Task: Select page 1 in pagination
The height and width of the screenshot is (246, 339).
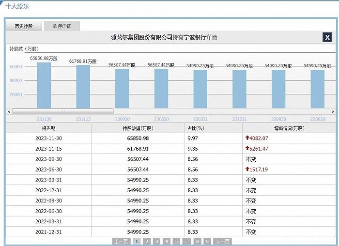Action: [137, 241]
